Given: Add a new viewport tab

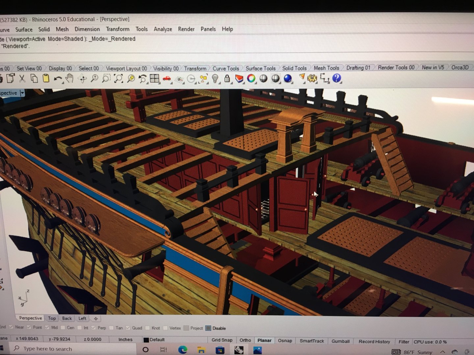Looking at the screenshot, I should pyautogui.click(x=96, y=319).
